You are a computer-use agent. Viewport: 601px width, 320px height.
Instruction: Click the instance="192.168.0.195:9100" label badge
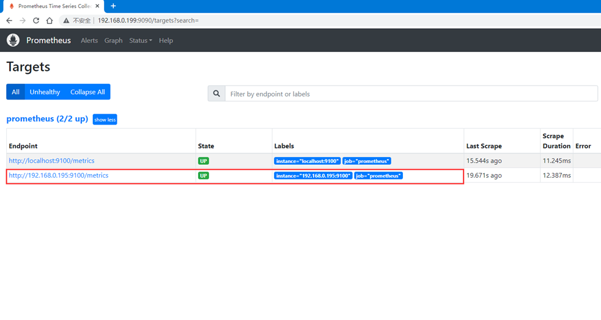[313, 176]
